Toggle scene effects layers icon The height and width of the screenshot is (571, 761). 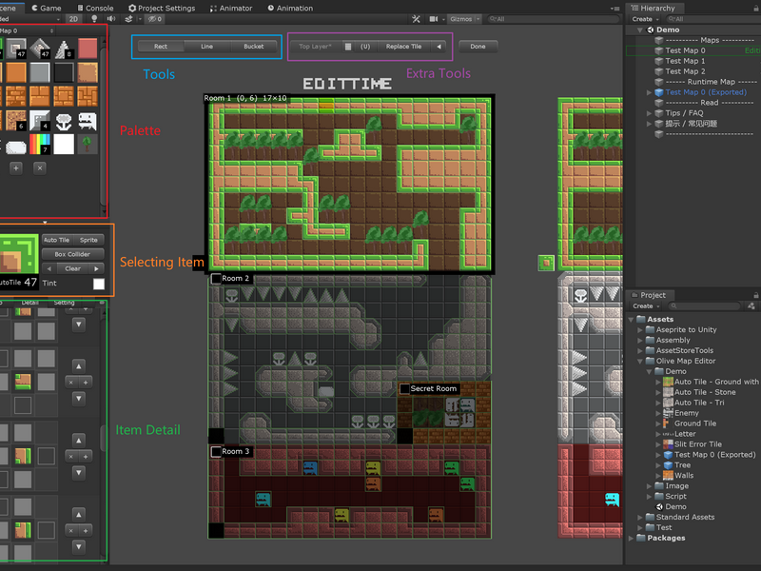tap(128, 19)
